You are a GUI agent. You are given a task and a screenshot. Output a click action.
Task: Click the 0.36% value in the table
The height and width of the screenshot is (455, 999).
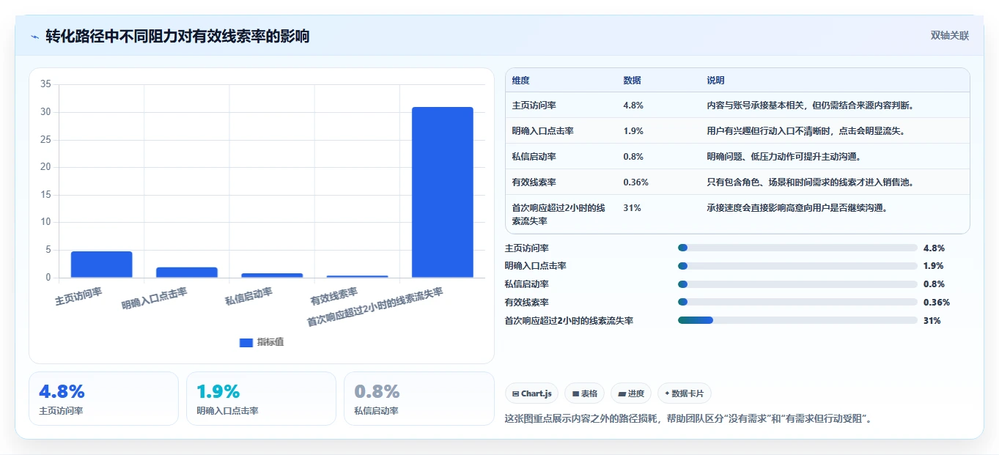click(635, 182)
